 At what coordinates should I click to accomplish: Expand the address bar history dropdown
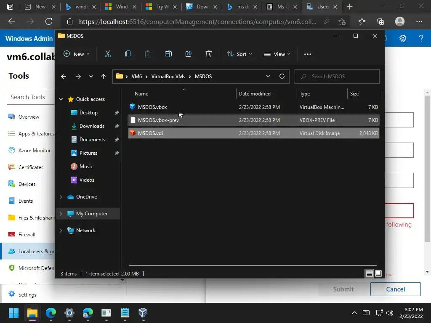pos(268,77)
